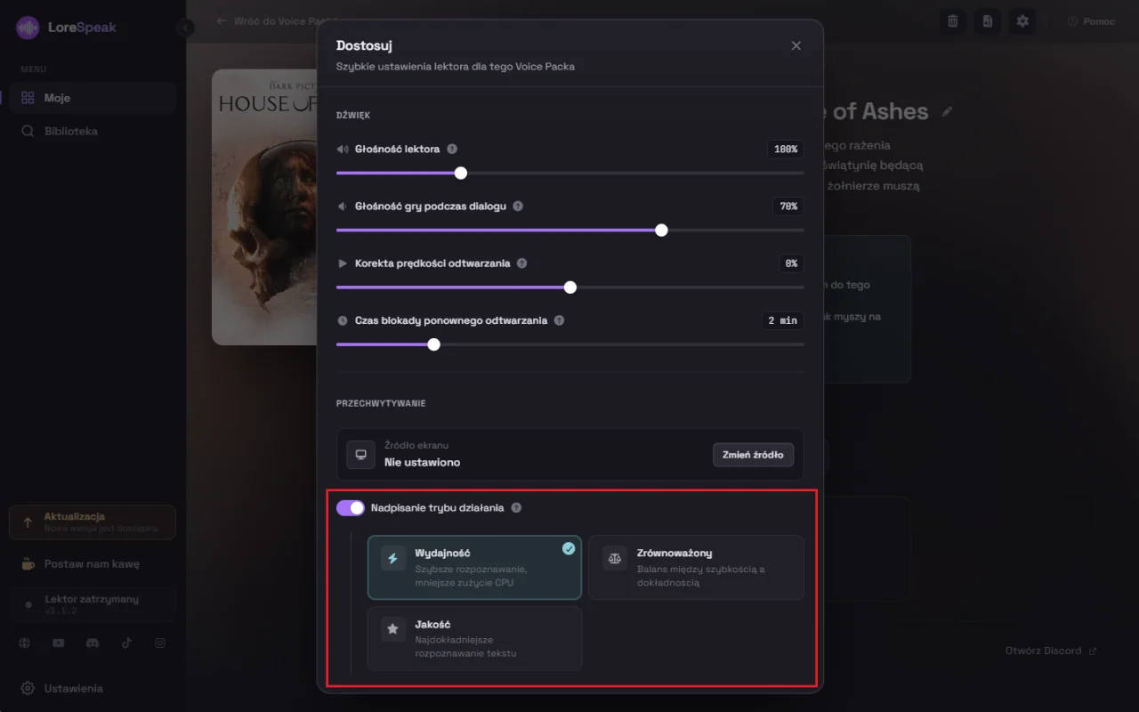The width and height of the screenshot is (1139, 712).
Task: Select the Wydajność mode
Action: (x=474, y=567)
